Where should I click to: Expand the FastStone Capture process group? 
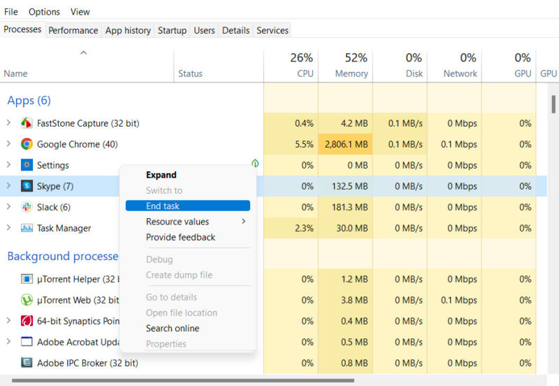coord(8,123)
